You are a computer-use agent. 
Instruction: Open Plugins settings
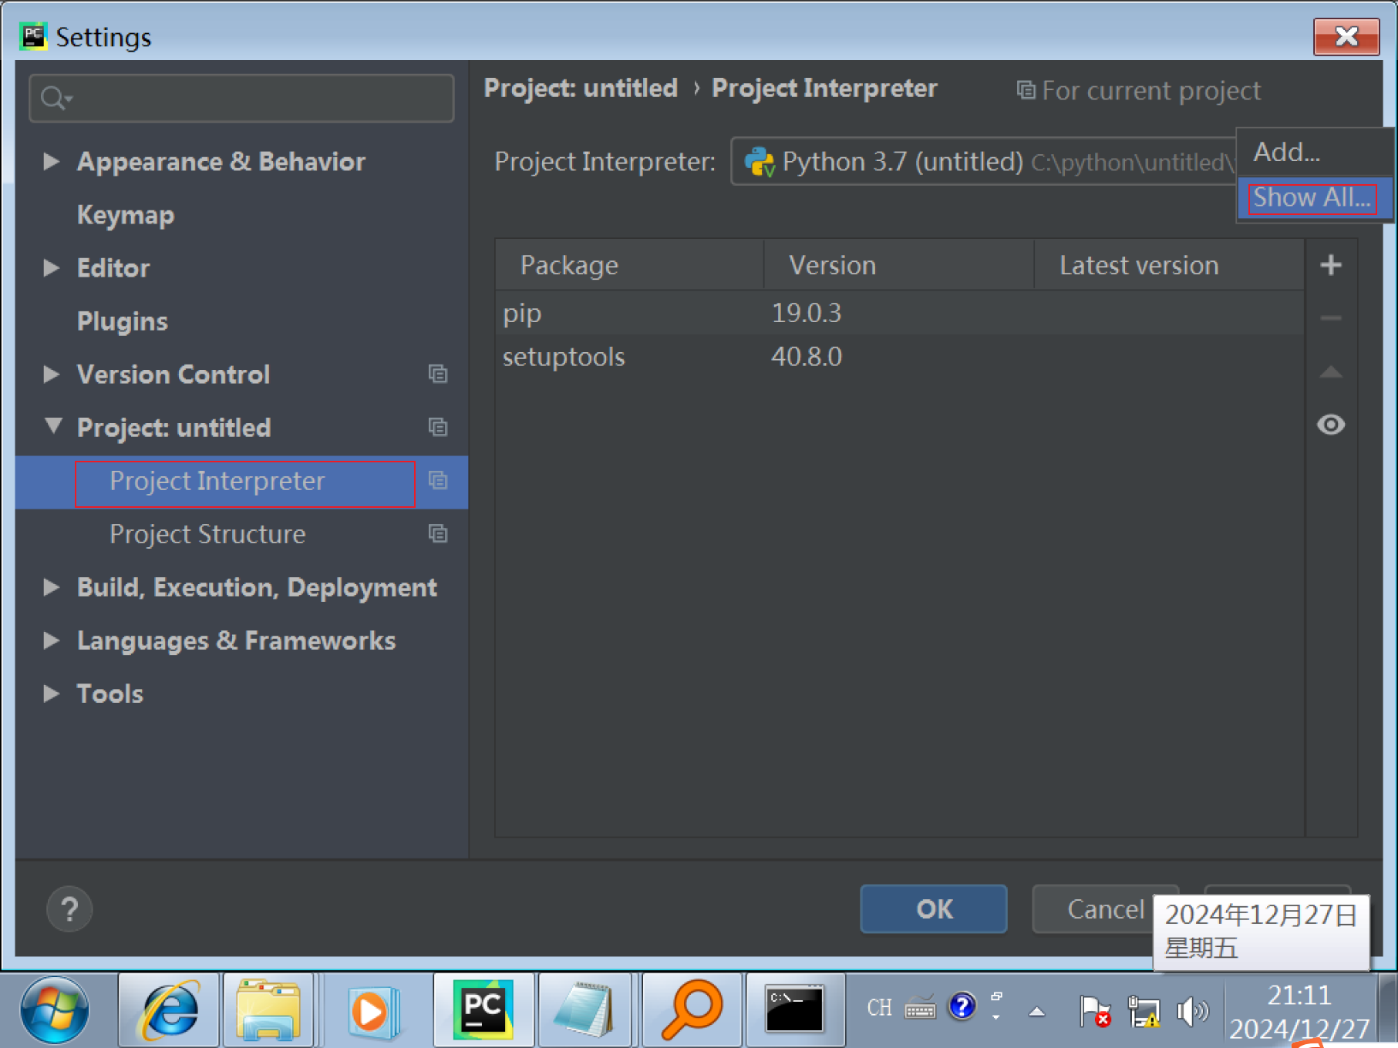click(122, 321)
